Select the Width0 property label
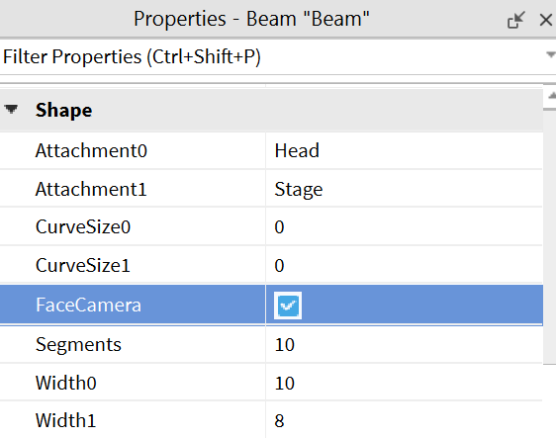 pos(66,383)
